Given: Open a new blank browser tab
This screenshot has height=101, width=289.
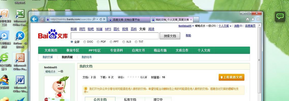Looking at the screenshot, I should click(196, 20).
